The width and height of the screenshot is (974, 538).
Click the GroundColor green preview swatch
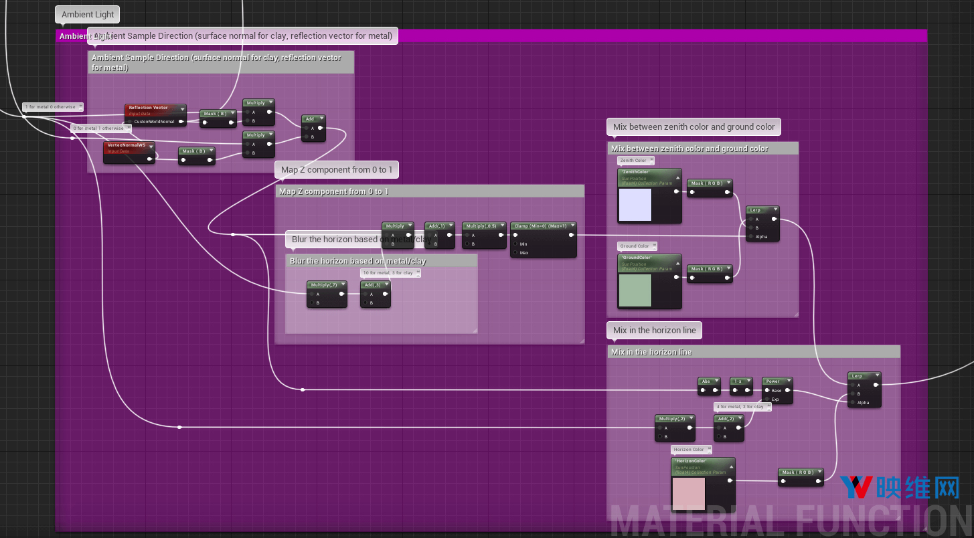coord(635,290)
